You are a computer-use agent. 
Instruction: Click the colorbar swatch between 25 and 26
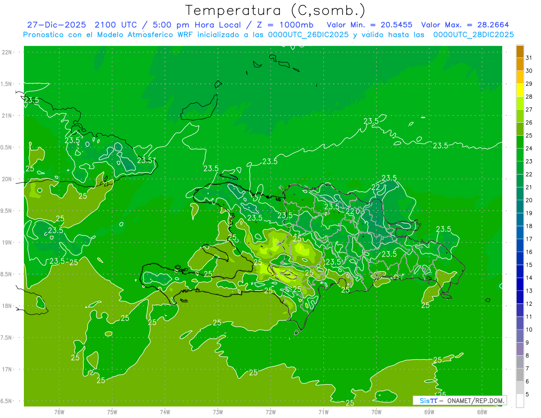(x=520, y=129)
